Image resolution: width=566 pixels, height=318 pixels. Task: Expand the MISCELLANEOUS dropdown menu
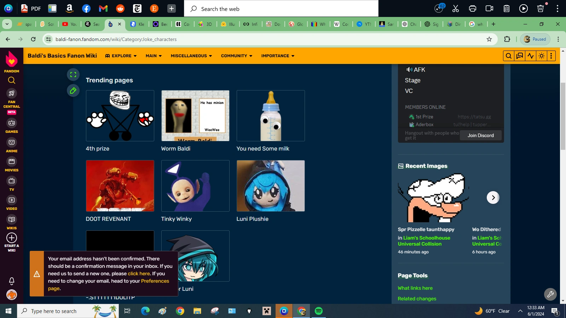(191, 56)
